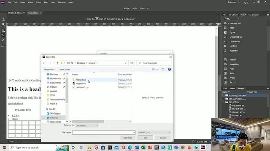Viewport: 270px width, 151px height.
Task: Expand the Bootstrap_Snippets folder
Action: (223, 95)
